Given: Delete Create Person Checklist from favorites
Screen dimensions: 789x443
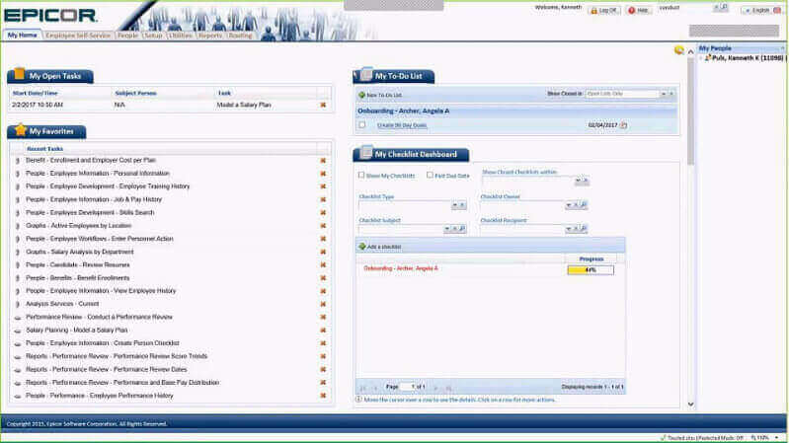Looking at the screenshot, I should click(x=323, y=343).
